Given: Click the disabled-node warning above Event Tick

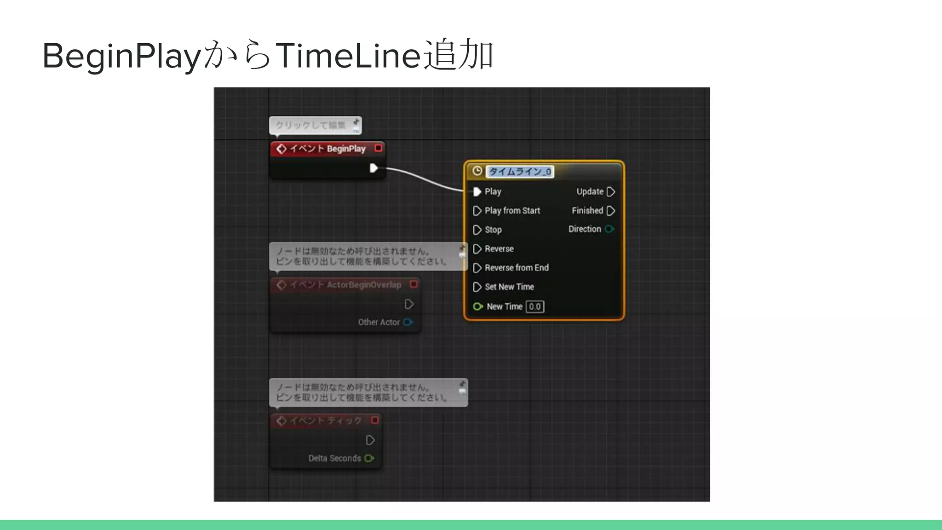Looking at the screenshot, I should (x=368, y=392).
